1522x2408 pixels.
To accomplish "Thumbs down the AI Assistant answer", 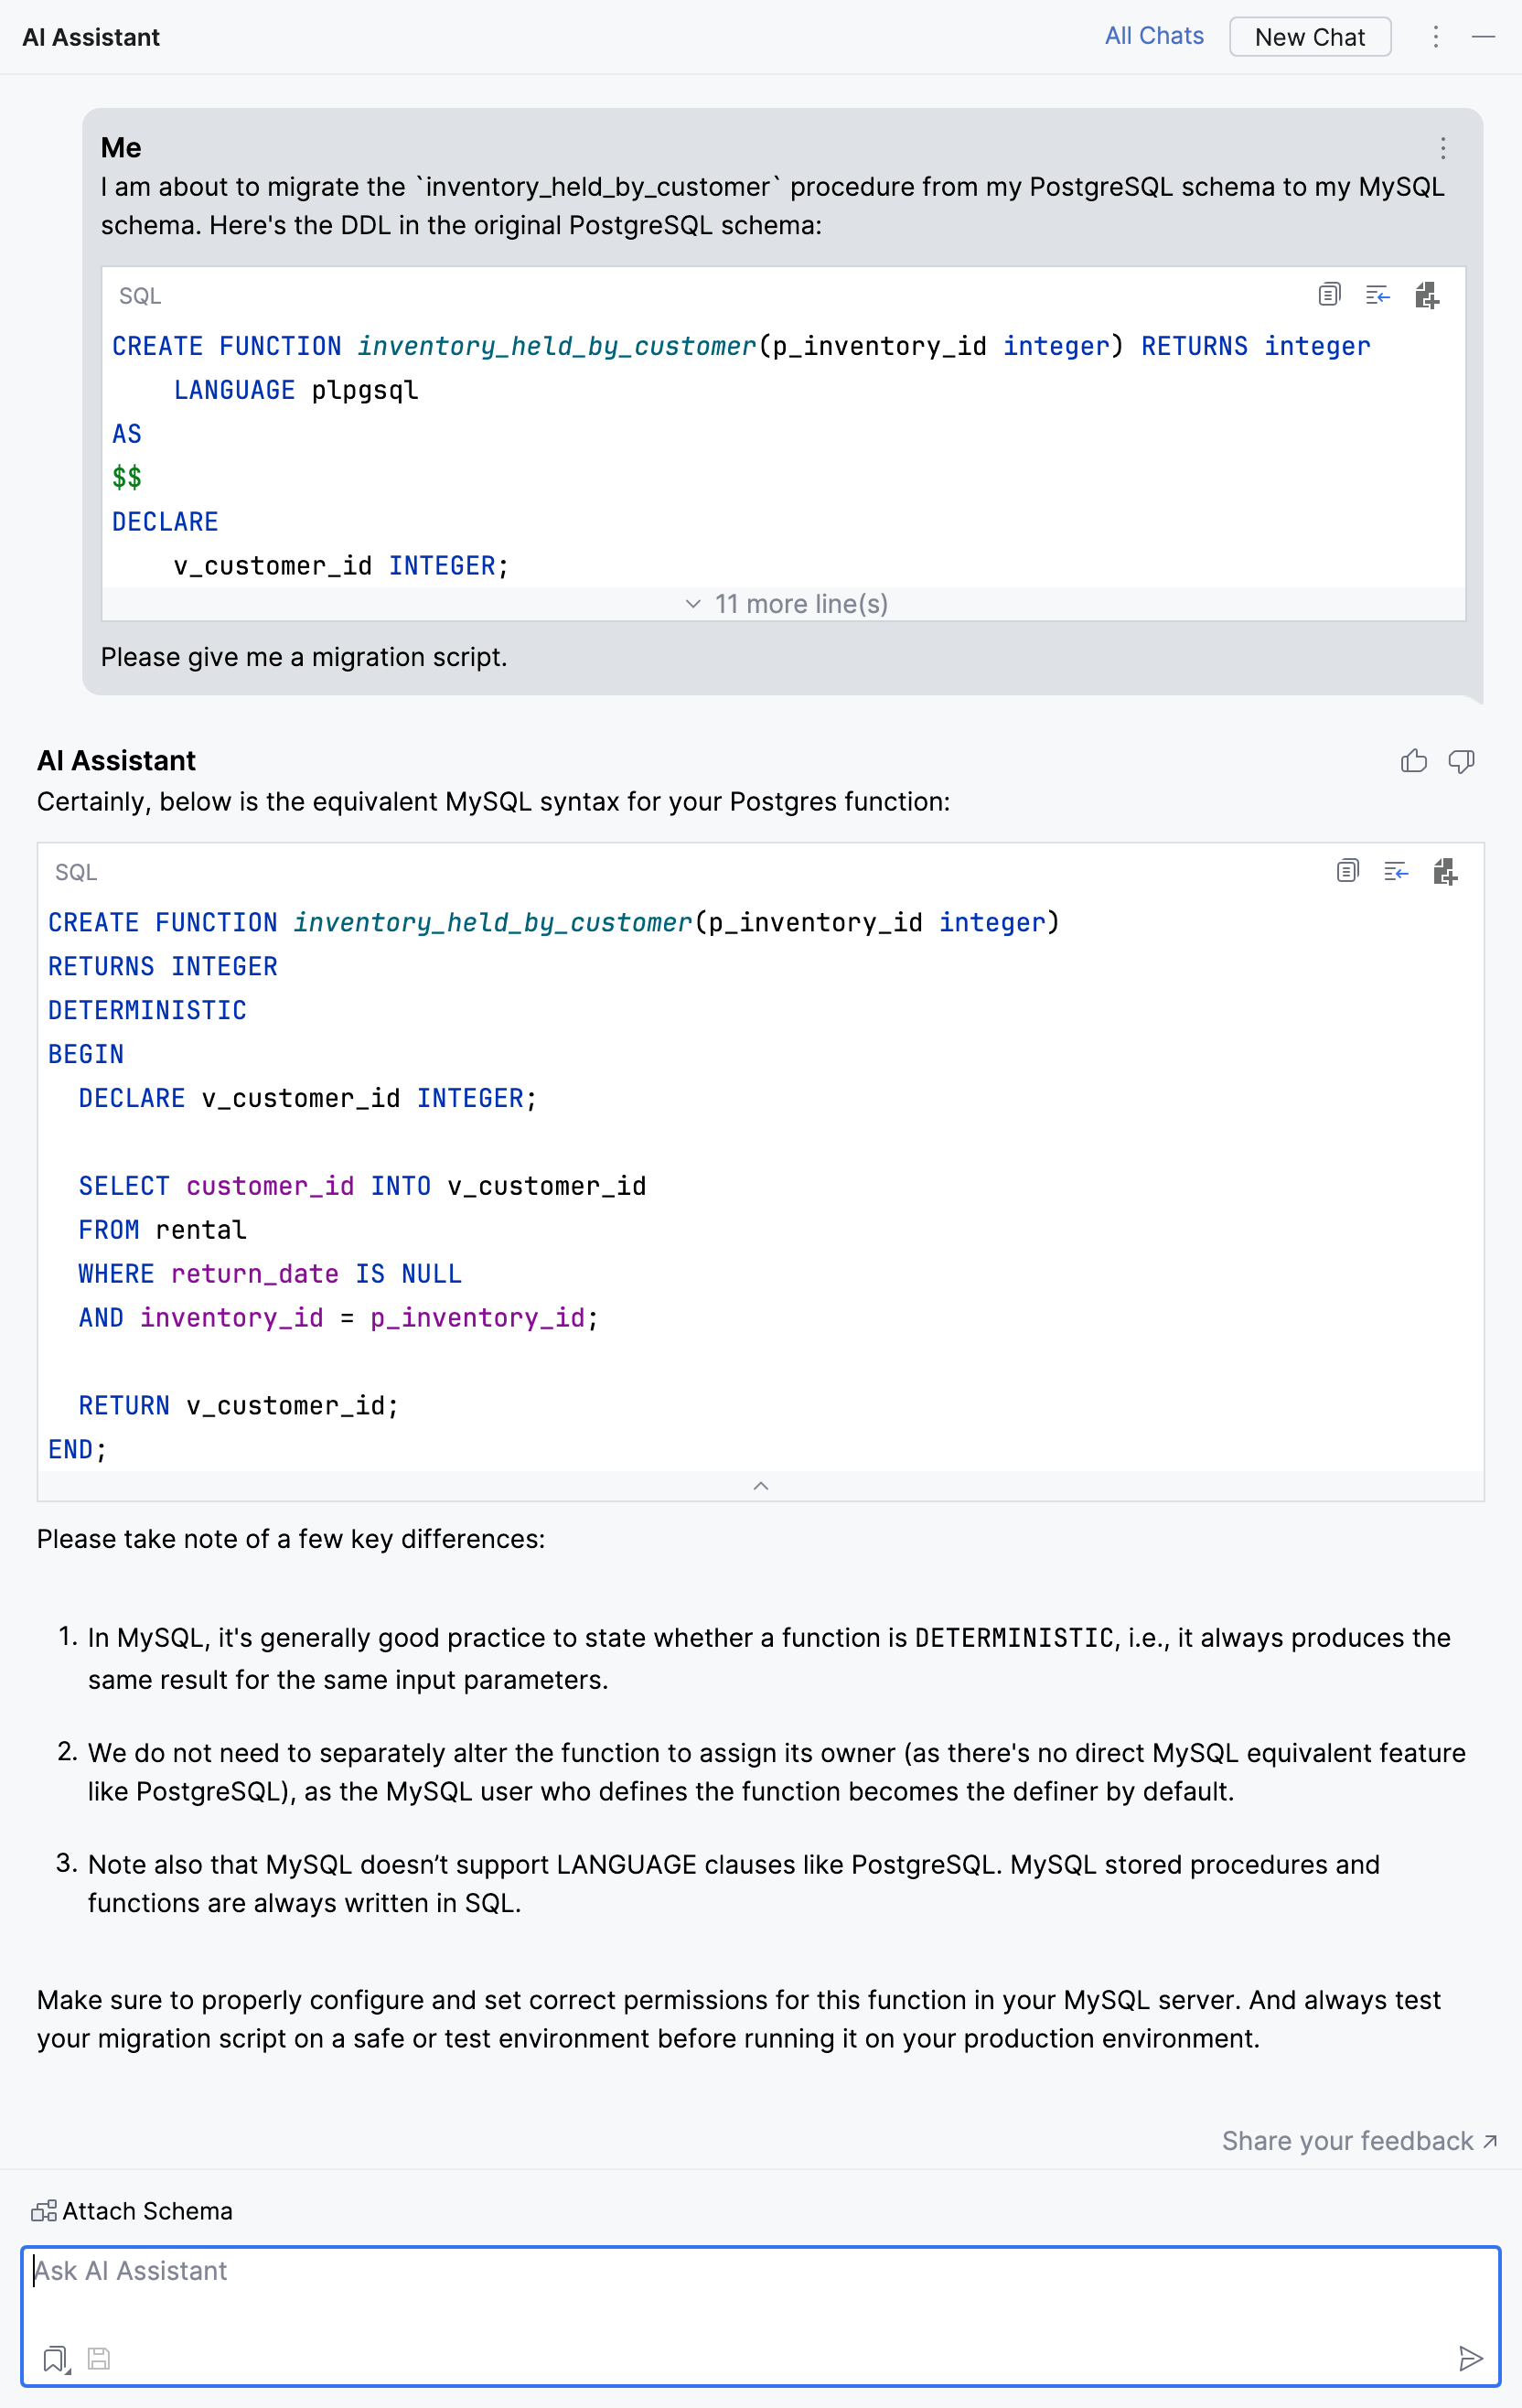I will click(x=1461, y=761).
